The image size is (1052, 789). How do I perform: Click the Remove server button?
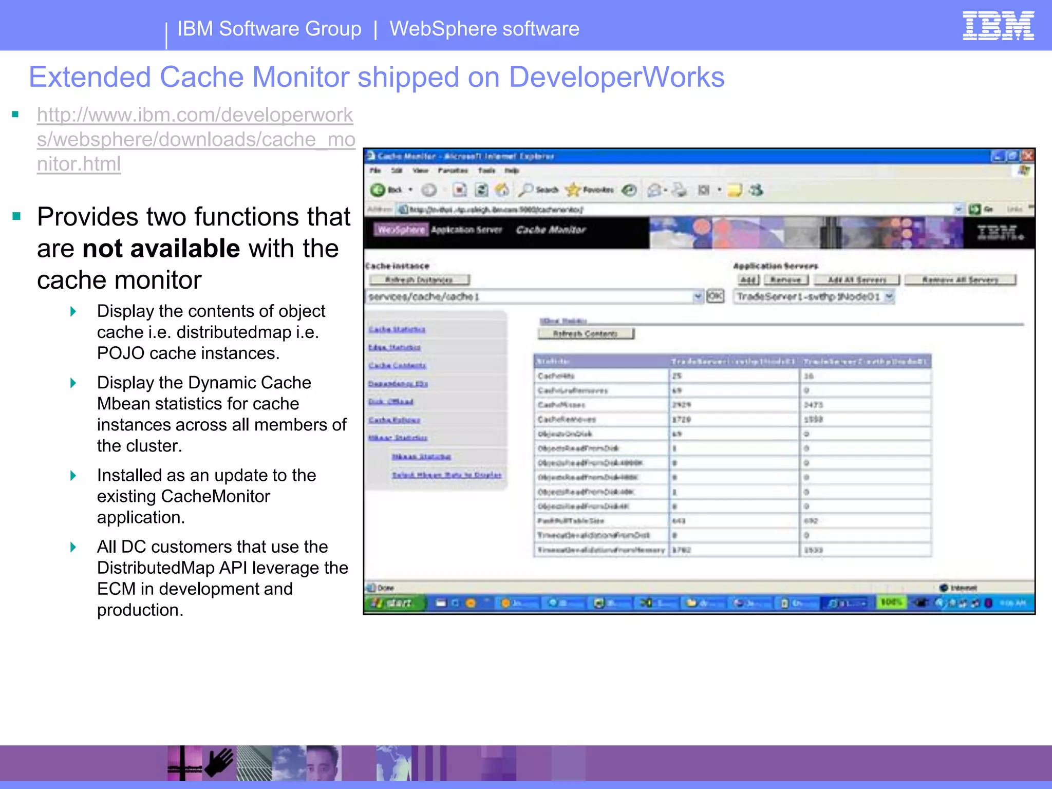786,279
